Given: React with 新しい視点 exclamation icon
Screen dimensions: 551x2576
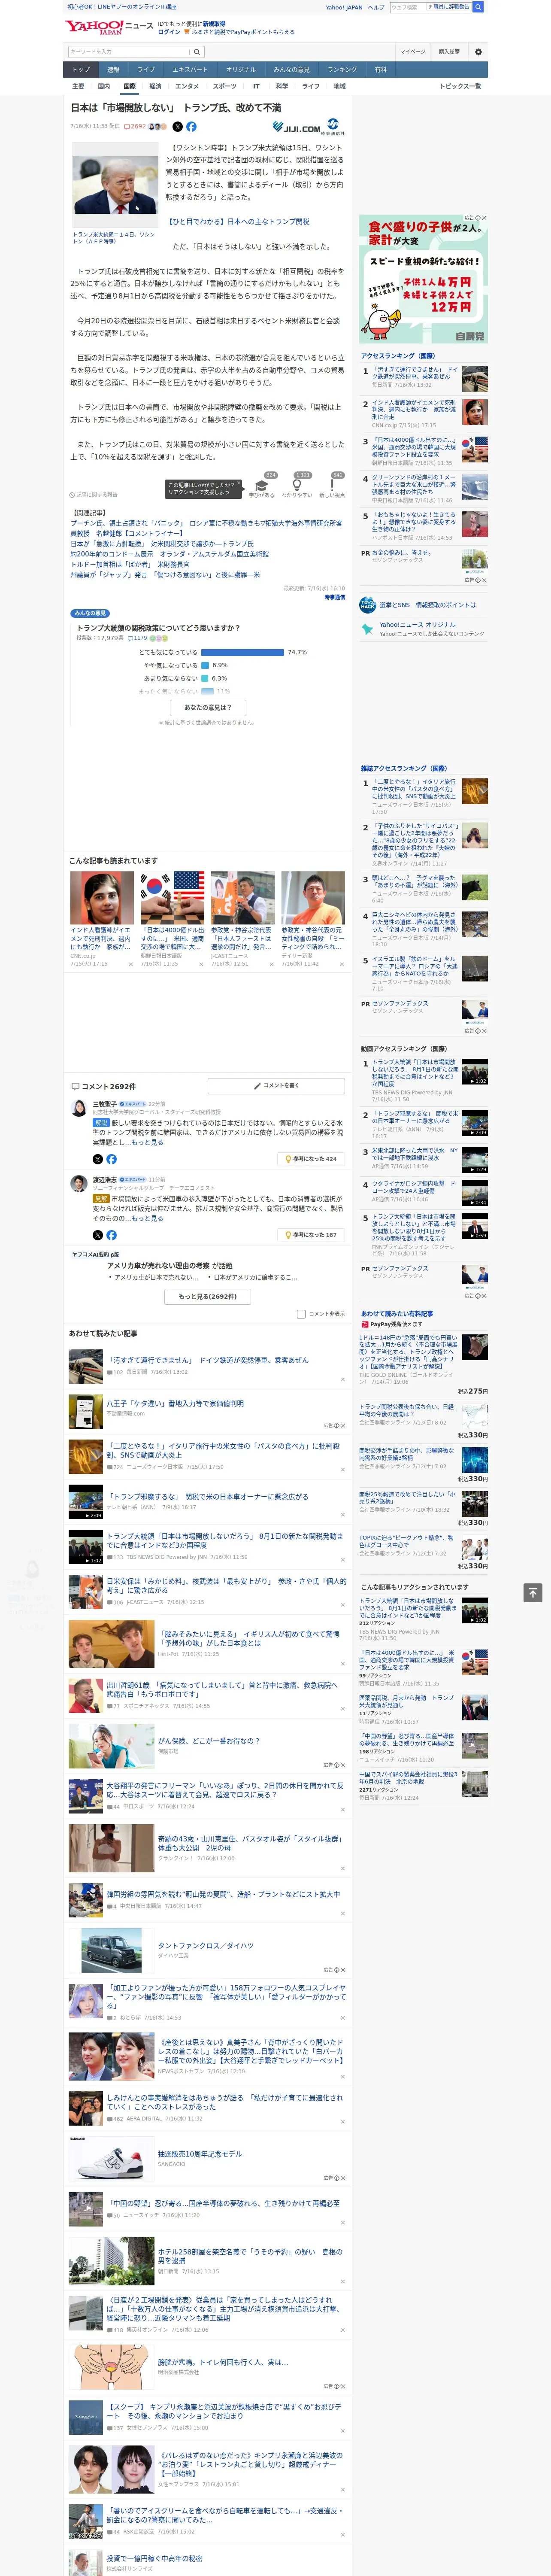Looking at the screenshot, I should click(x=332, y=485).
